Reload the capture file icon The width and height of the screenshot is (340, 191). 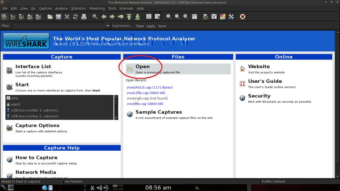[x=75, y=17]
